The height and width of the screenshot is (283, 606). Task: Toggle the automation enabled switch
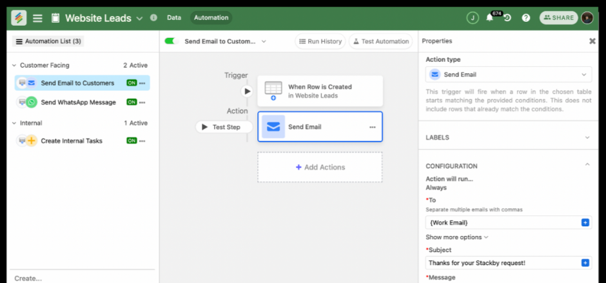[x=171, y=41]
